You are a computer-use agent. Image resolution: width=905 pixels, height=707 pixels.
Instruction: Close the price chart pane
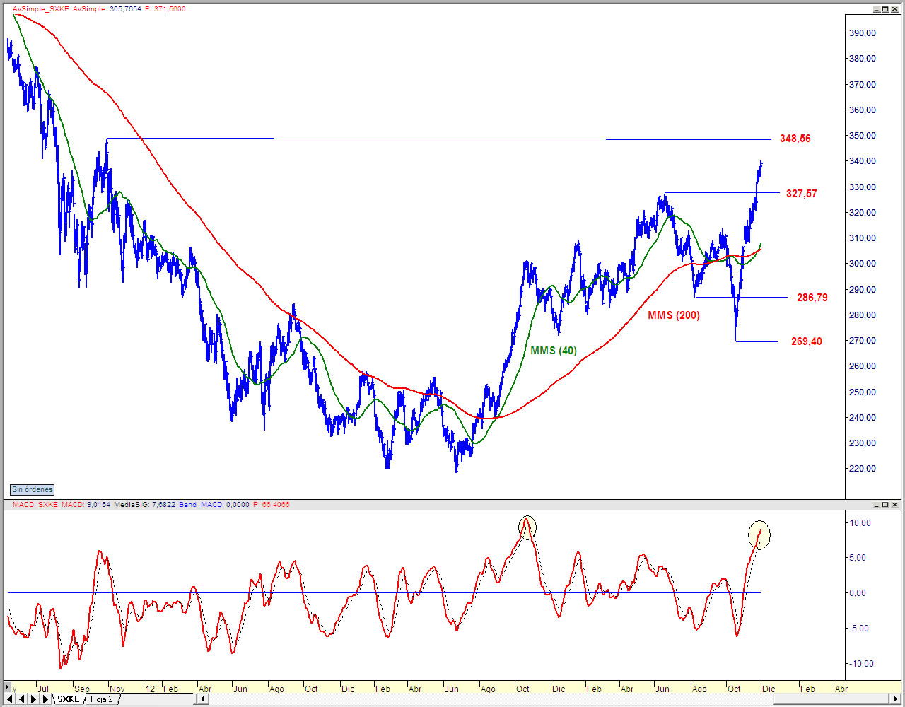[895, 9]
